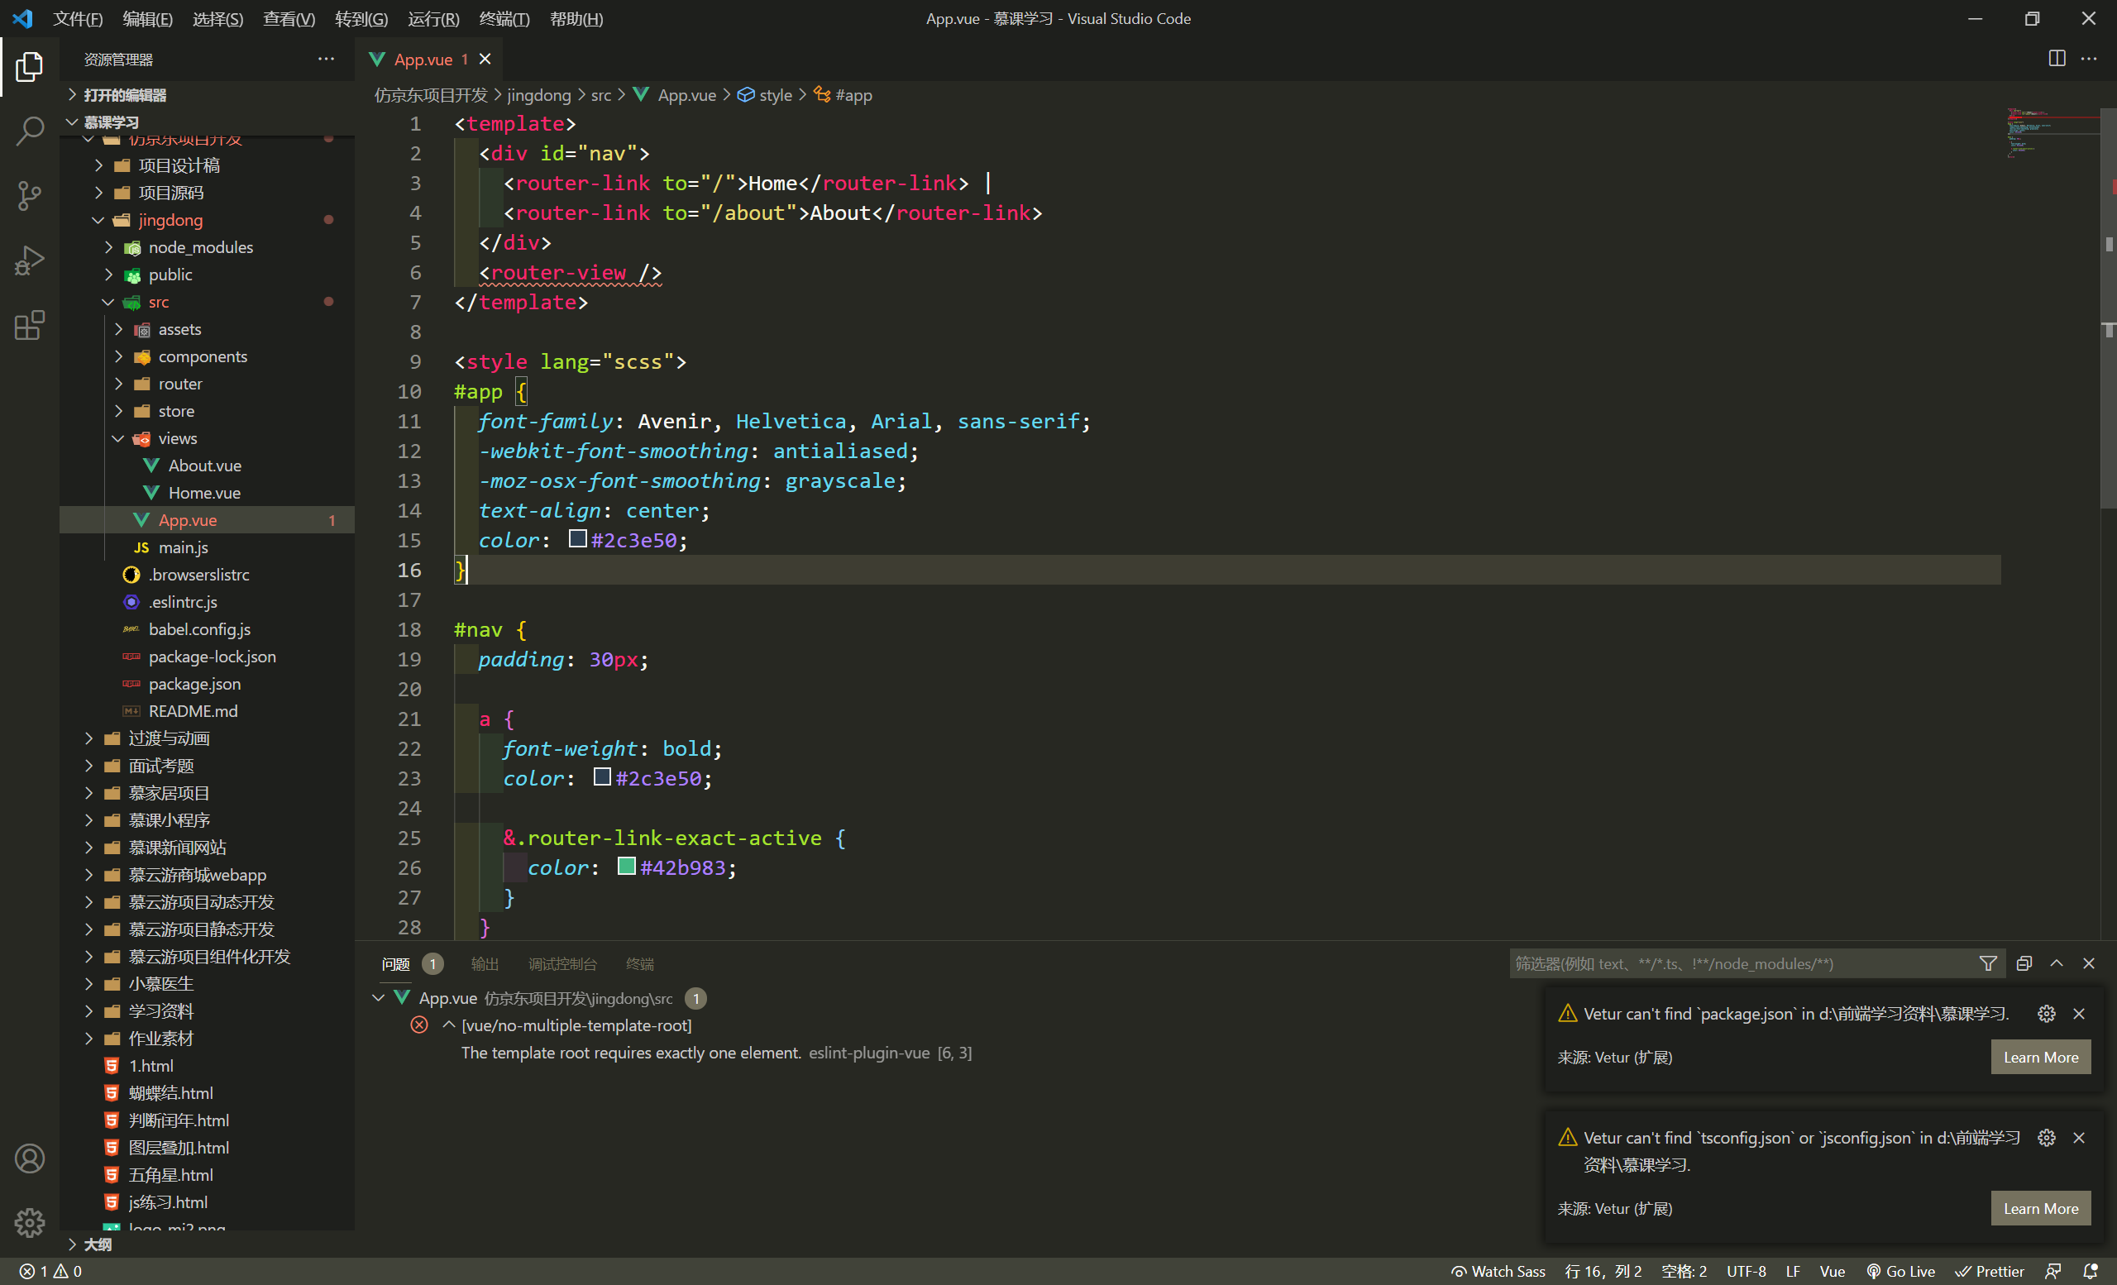The width and height of the screenshot is (2117, 1285).
Task: Click Go Live in status bar
Action: [x=1900, y=1271]
